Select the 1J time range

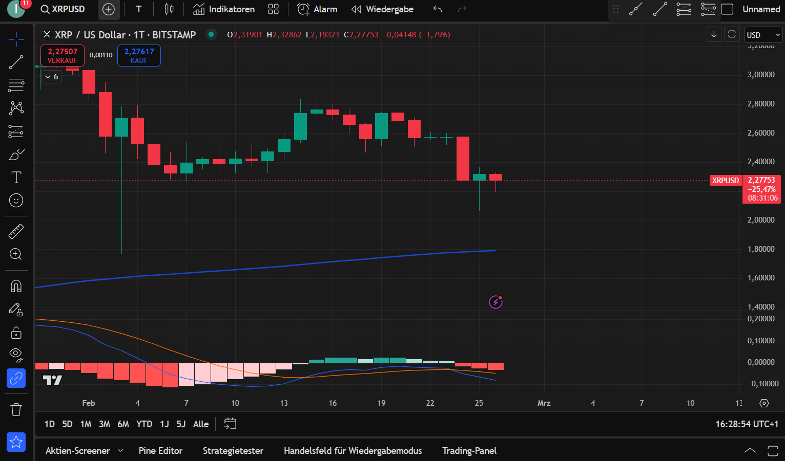point(164,424)
